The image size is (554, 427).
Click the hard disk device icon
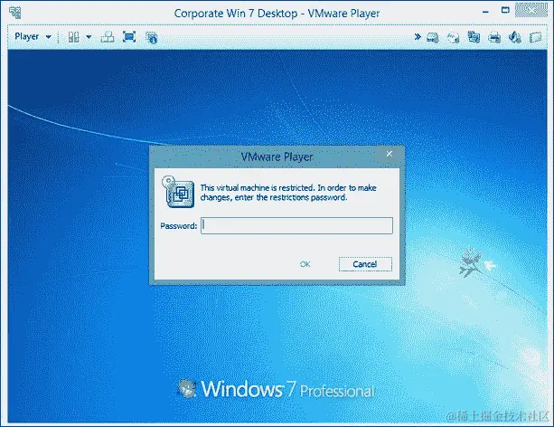433,37
